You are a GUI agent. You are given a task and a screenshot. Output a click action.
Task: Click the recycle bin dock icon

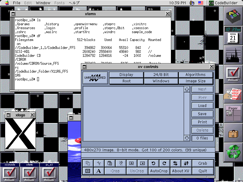coord(233,152)
